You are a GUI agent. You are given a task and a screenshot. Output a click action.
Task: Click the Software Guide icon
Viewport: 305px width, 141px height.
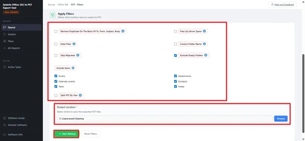(x=5, y=118)
